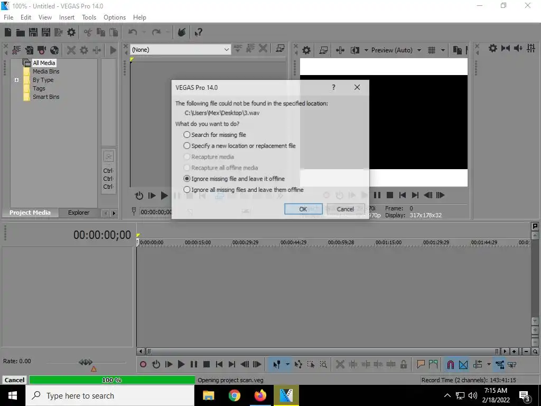
Task: Open edit tool selector dropdown arrow
Action: tap(287, 365)
